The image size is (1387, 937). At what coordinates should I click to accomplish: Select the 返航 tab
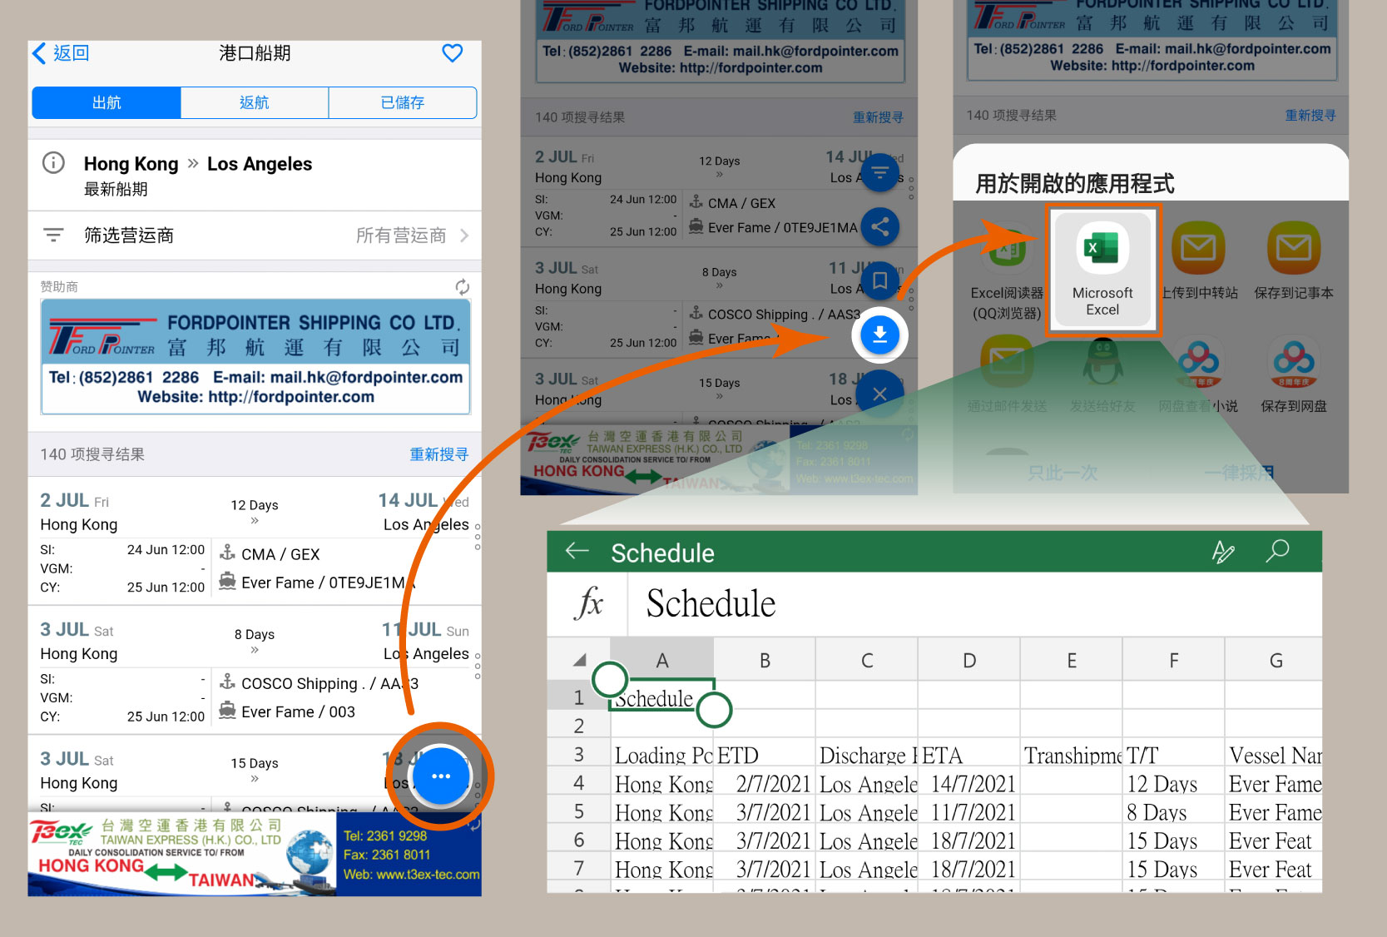(255, 102)
